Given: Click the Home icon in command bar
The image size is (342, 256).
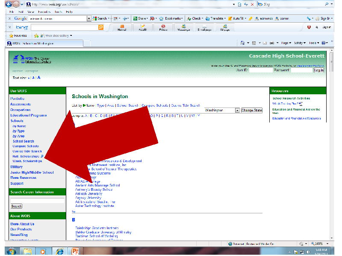Looking at the screenshot, I should tap(242, 43).
